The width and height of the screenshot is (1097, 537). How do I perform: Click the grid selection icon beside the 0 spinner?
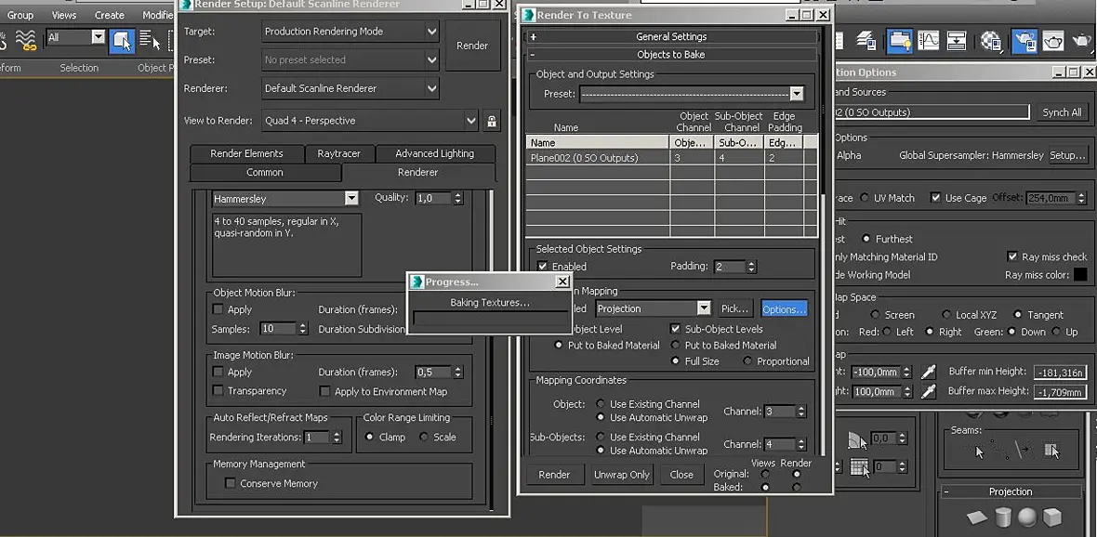pos(860,467)
